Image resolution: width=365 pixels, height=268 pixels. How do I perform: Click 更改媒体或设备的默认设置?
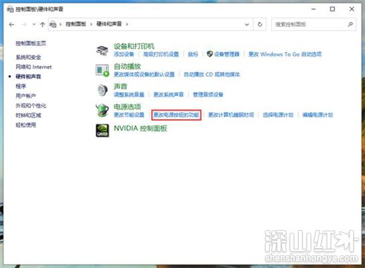coord(144,74)
